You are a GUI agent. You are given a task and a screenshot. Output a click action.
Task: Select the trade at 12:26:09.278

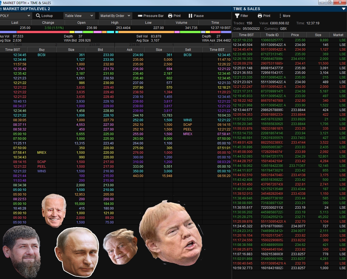[x=290, y=63]
